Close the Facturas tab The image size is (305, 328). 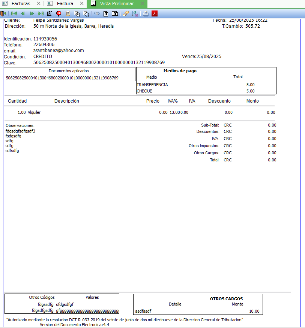click(38, 3)
